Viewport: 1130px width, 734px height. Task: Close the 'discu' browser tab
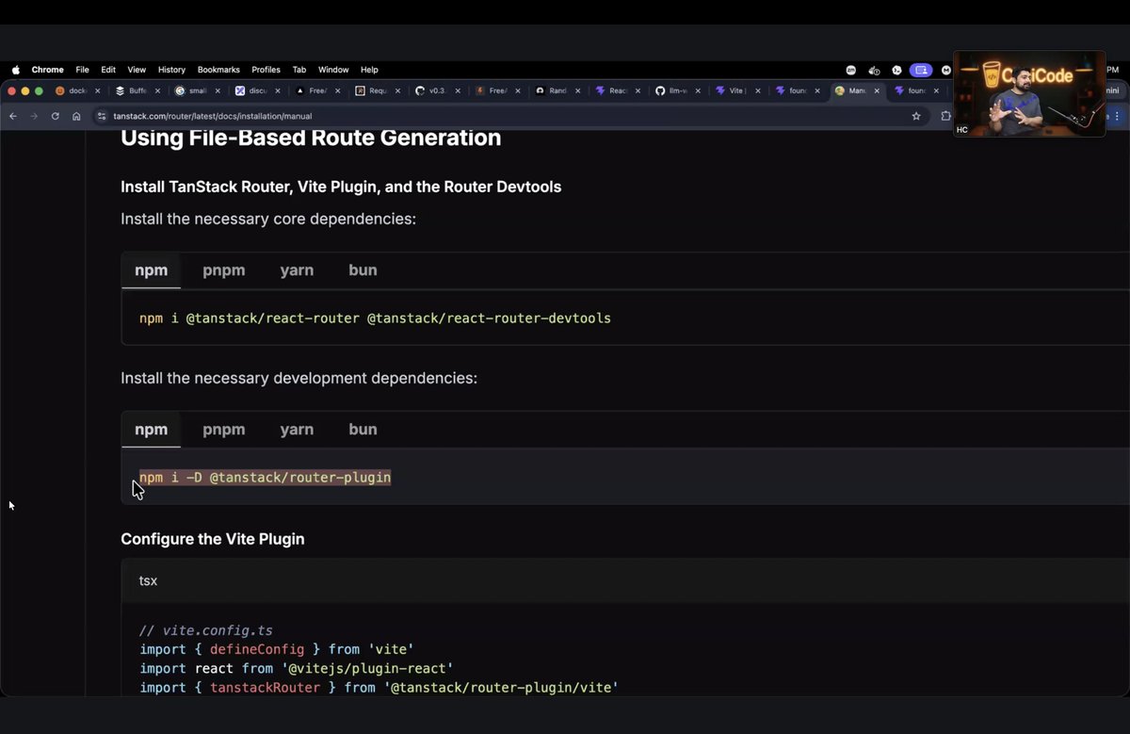click(278, 91)
